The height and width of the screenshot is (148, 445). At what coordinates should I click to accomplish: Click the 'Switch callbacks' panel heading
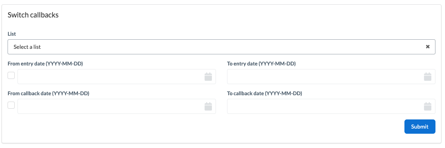33,15
